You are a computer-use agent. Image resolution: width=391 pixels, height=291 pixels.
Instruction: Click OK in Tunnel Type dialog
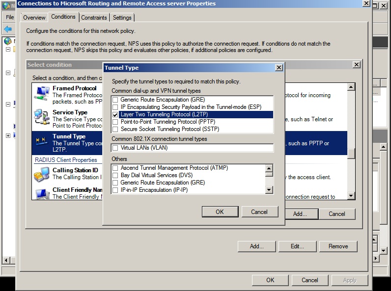(x=220, y=212)
